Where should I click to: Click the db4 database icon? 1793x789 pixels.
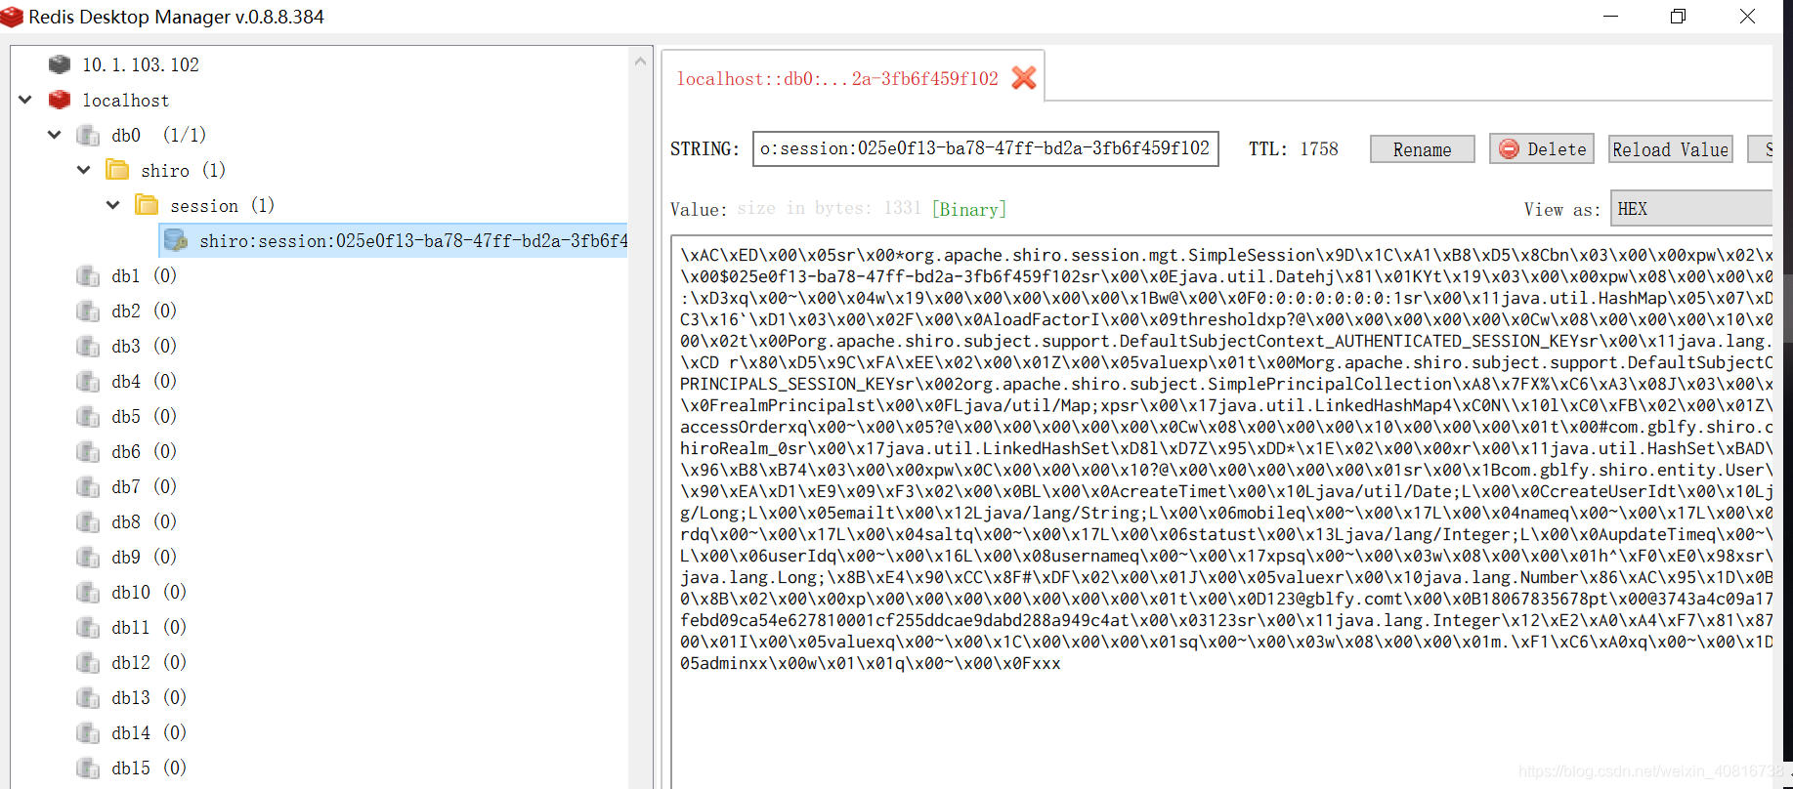click(x=88, y=381)
